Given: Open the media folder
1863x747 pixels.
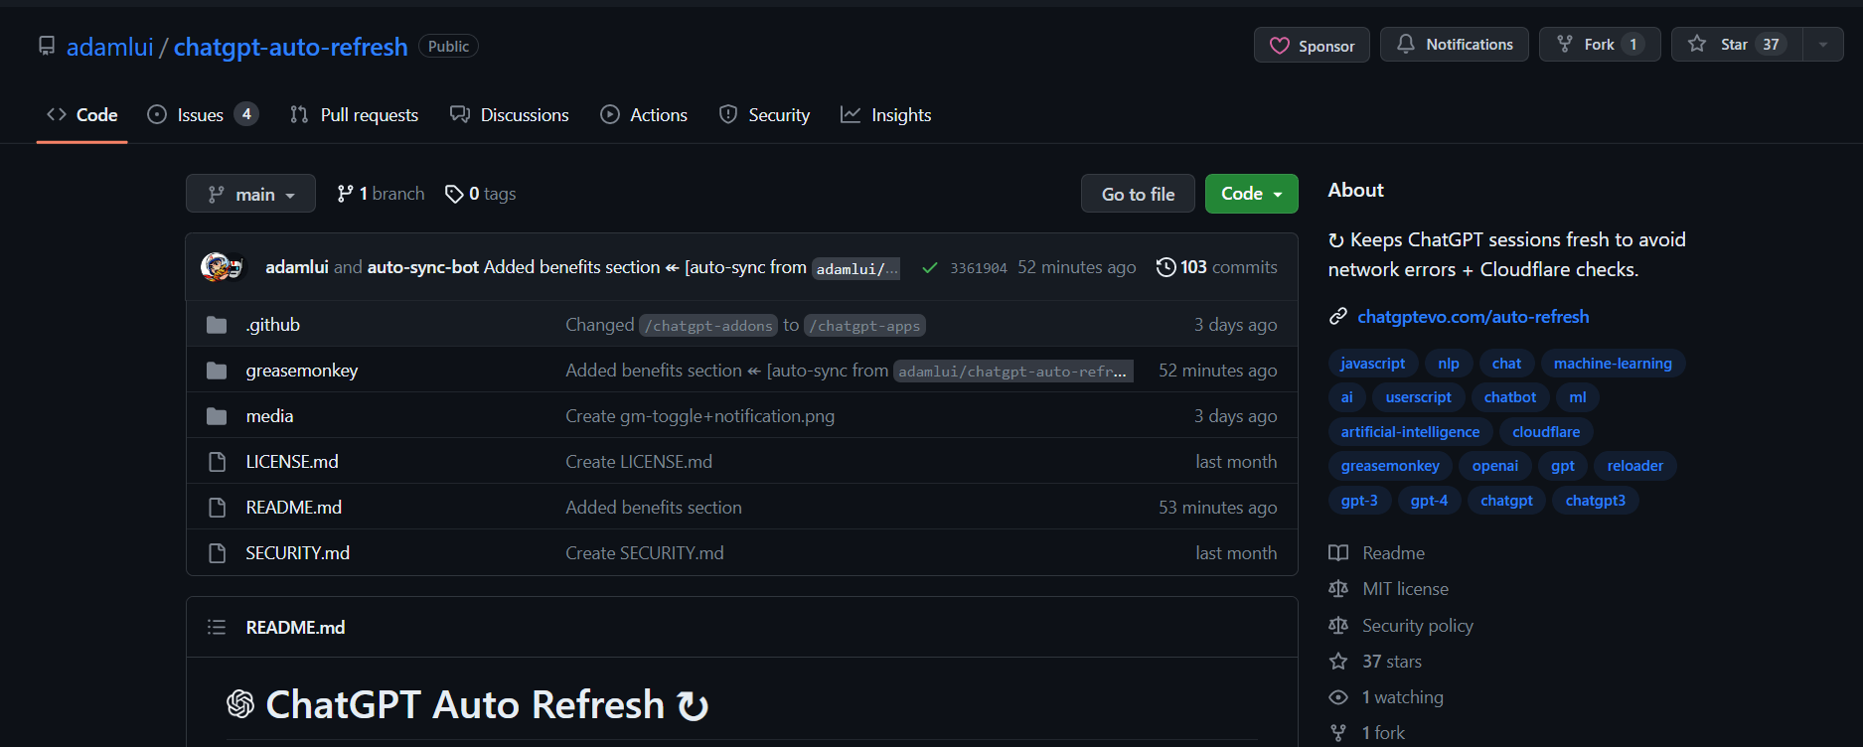Looking at the screenshot, I should point(269,416).
